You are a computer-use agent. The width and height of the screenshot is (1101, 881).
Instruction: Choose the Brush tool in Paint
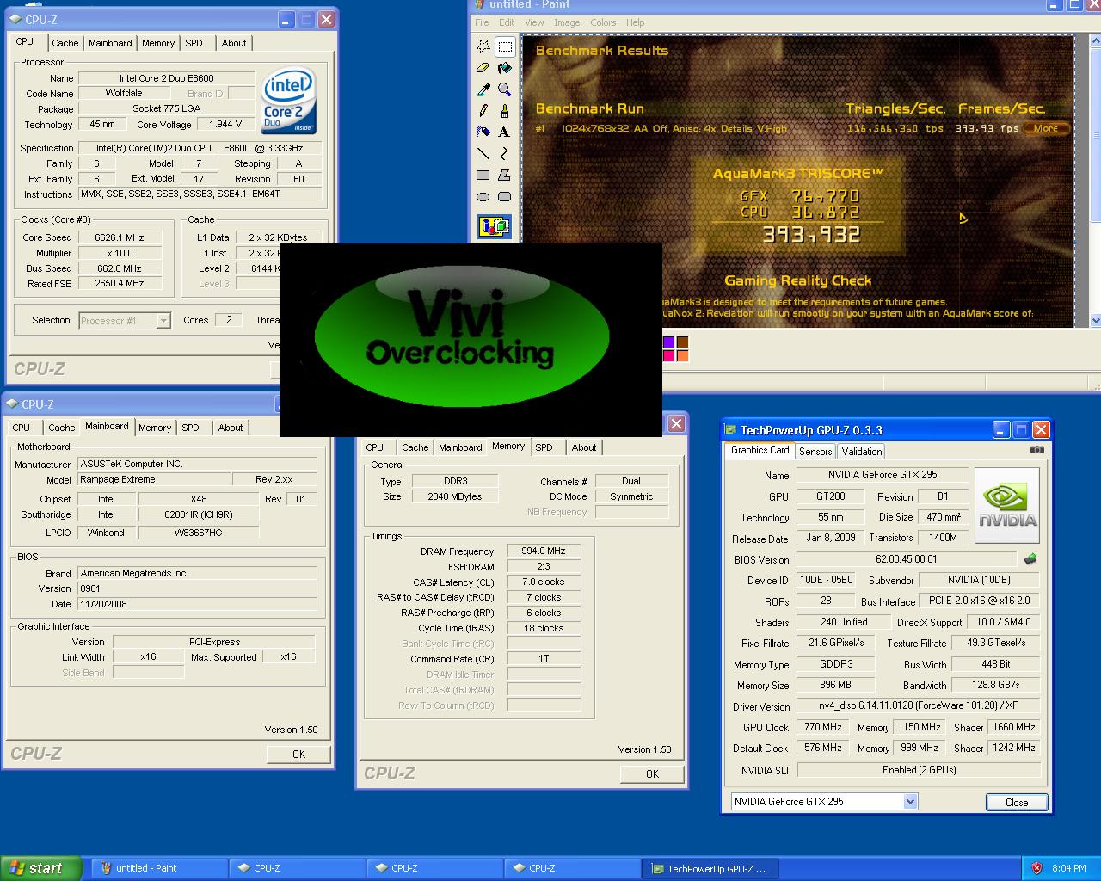[x=505, y=111]
